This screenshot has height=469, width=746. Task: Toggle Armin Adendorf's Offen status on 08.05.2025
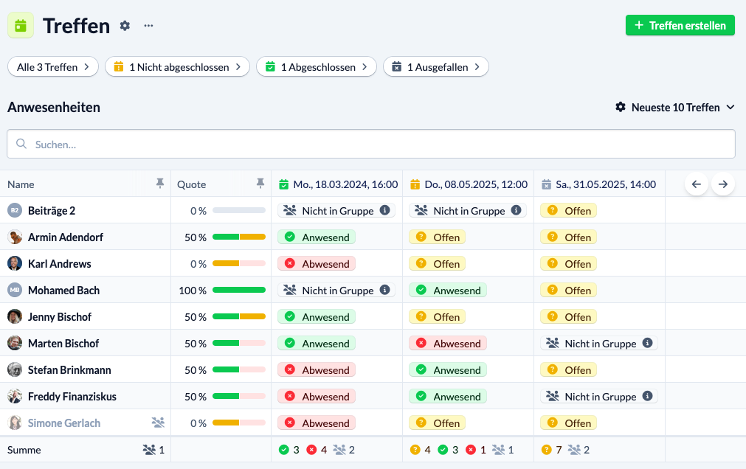pos(438,237)
